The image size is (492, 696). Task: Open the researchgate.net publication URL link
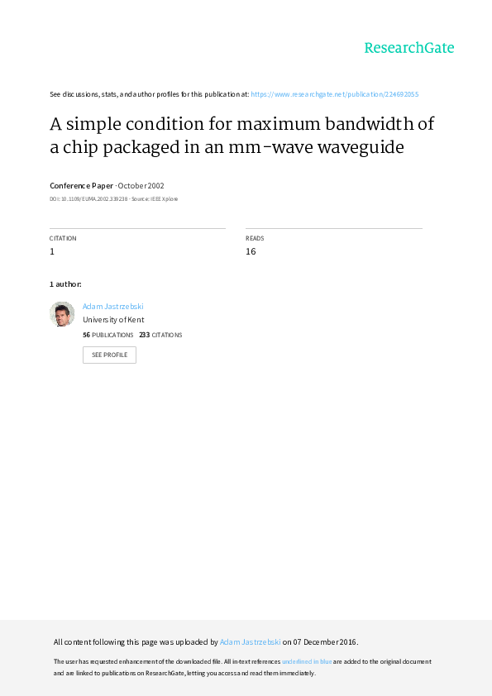click(335, 94)
